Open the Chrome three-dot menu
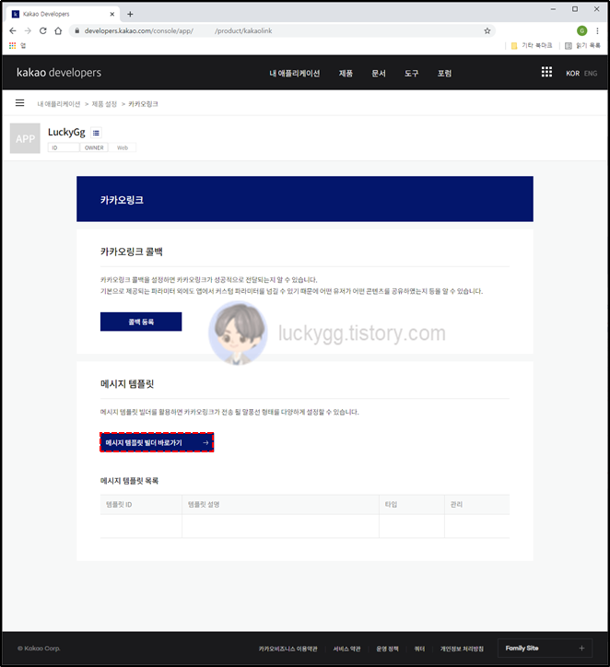 pos(597,30)
